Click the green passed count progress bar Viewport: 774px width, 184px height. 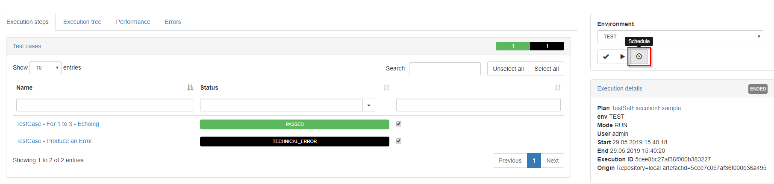pyautogui.click(x=513, y=46)
